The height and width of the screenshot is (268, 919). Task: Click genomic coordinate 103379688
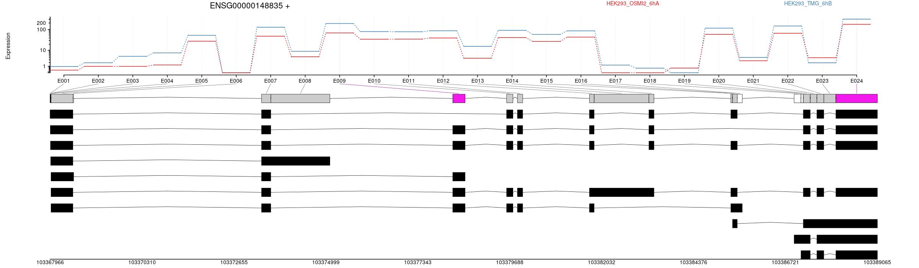coord(510,262)
